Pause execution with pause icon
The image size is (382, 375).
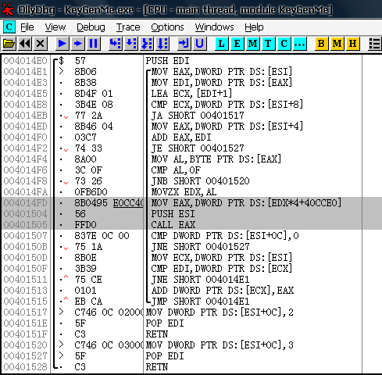point(93,44)
